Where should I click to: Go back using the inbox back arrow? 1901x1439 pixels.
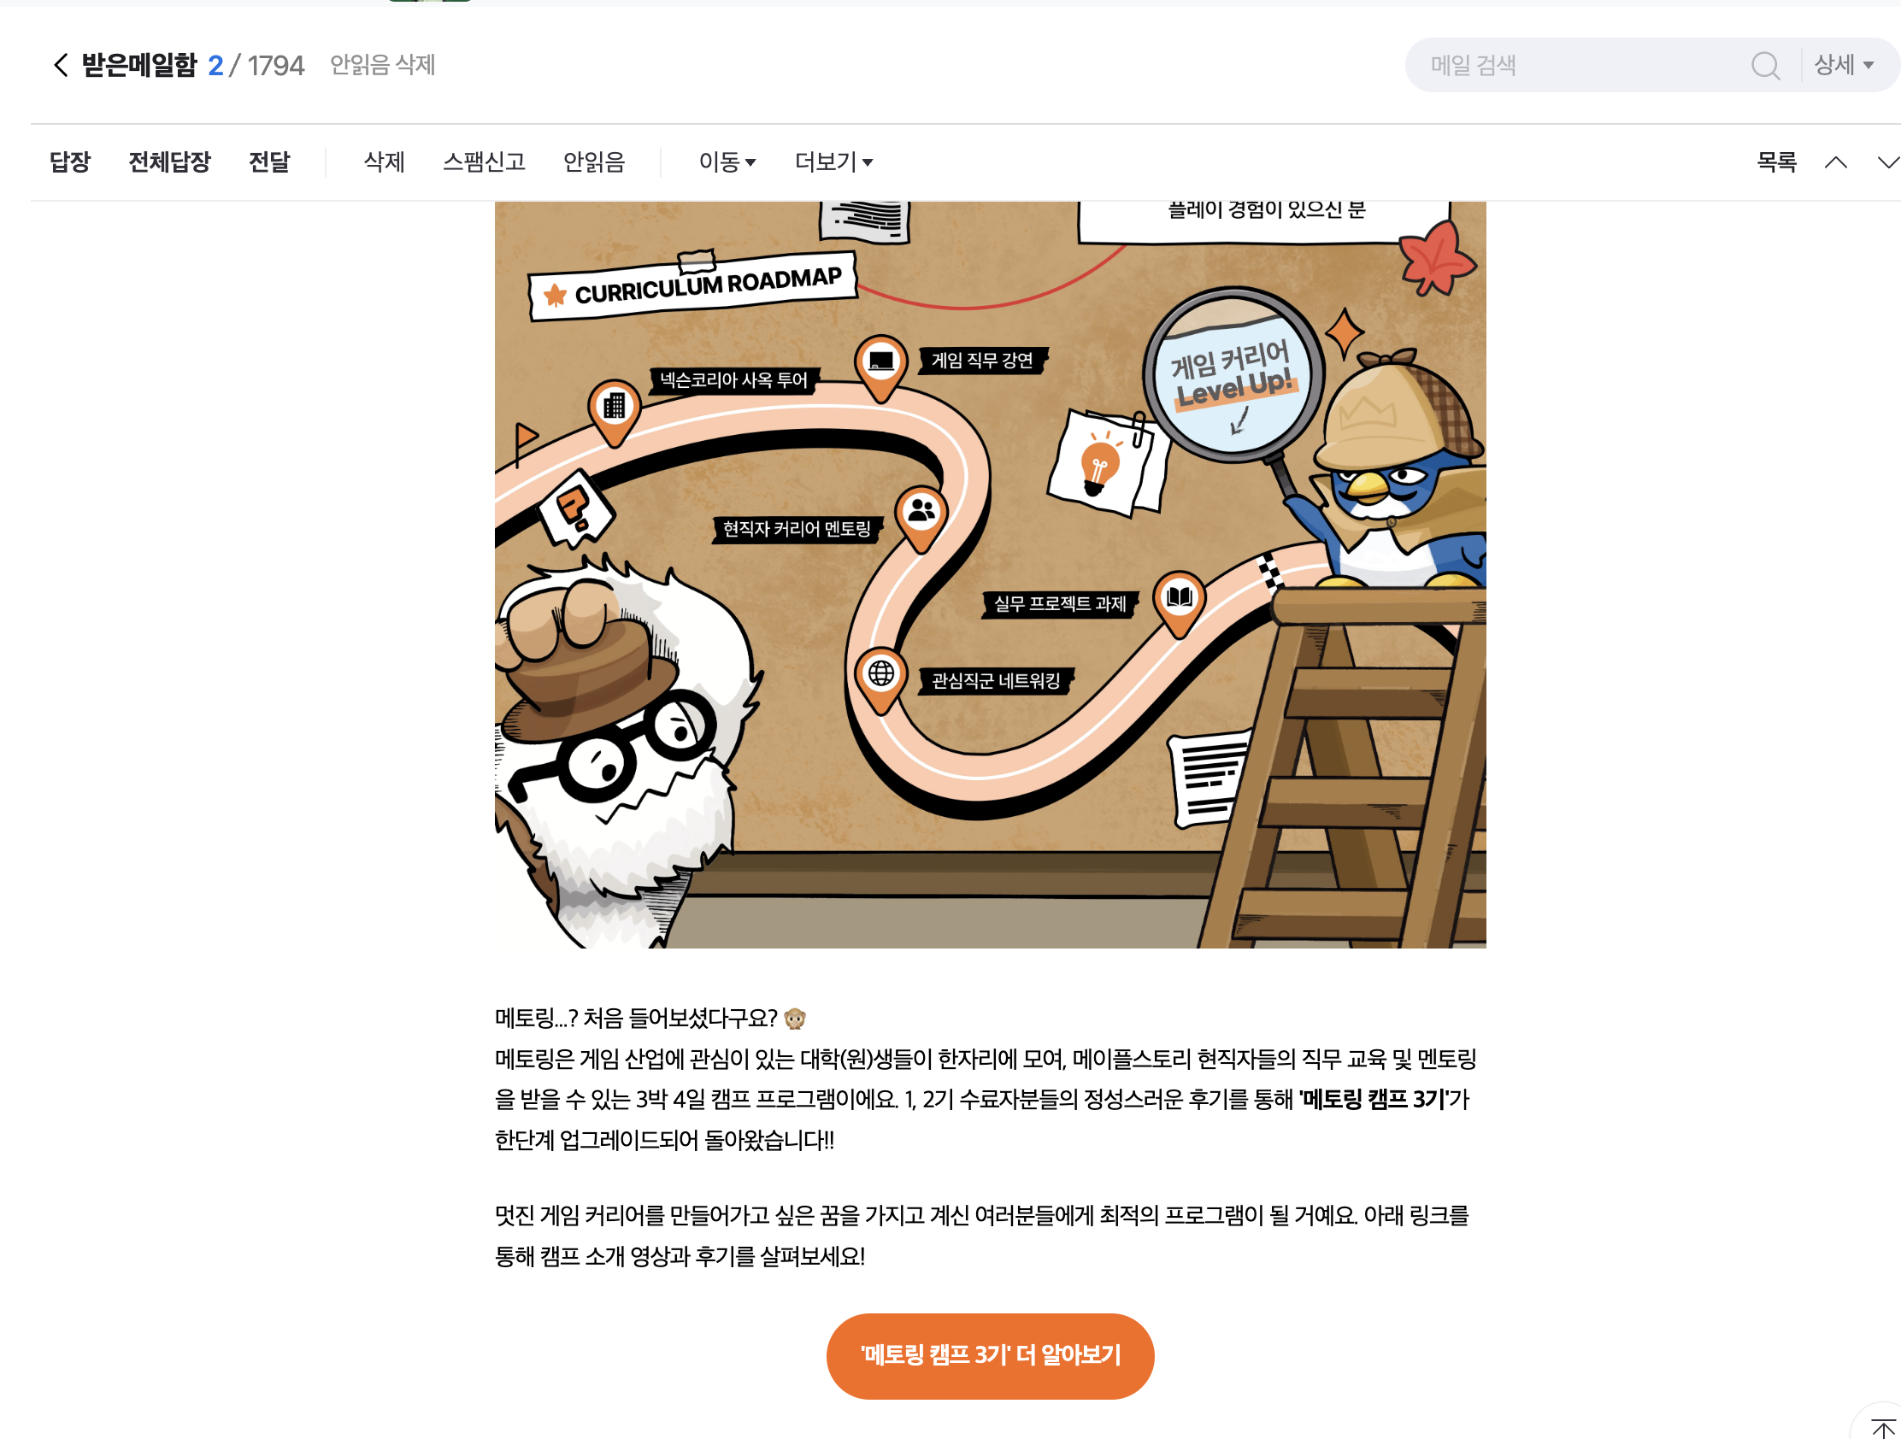(x=61, y=65)
